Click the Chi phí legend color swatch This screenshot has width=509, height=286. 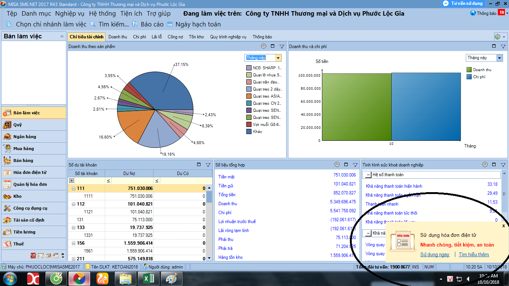coord(469,77)
